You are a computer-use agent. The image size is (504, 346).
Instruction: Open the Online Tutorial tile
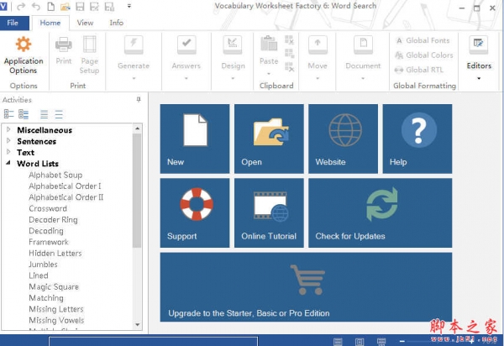click(269, 213)
